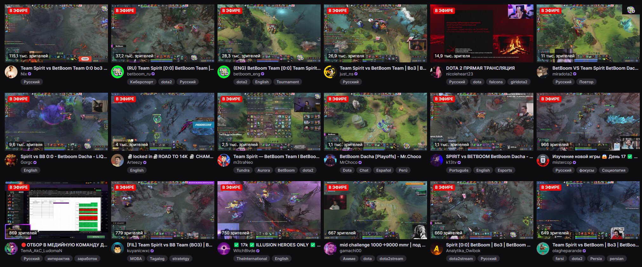The width and height of the screenshot is (642, 267).
Task: Select the Tournament tag
Action: pos(287,82)
